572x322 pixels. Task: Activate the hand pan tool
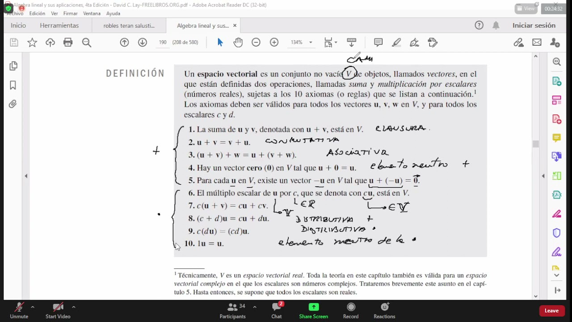[x=238, y=42]
